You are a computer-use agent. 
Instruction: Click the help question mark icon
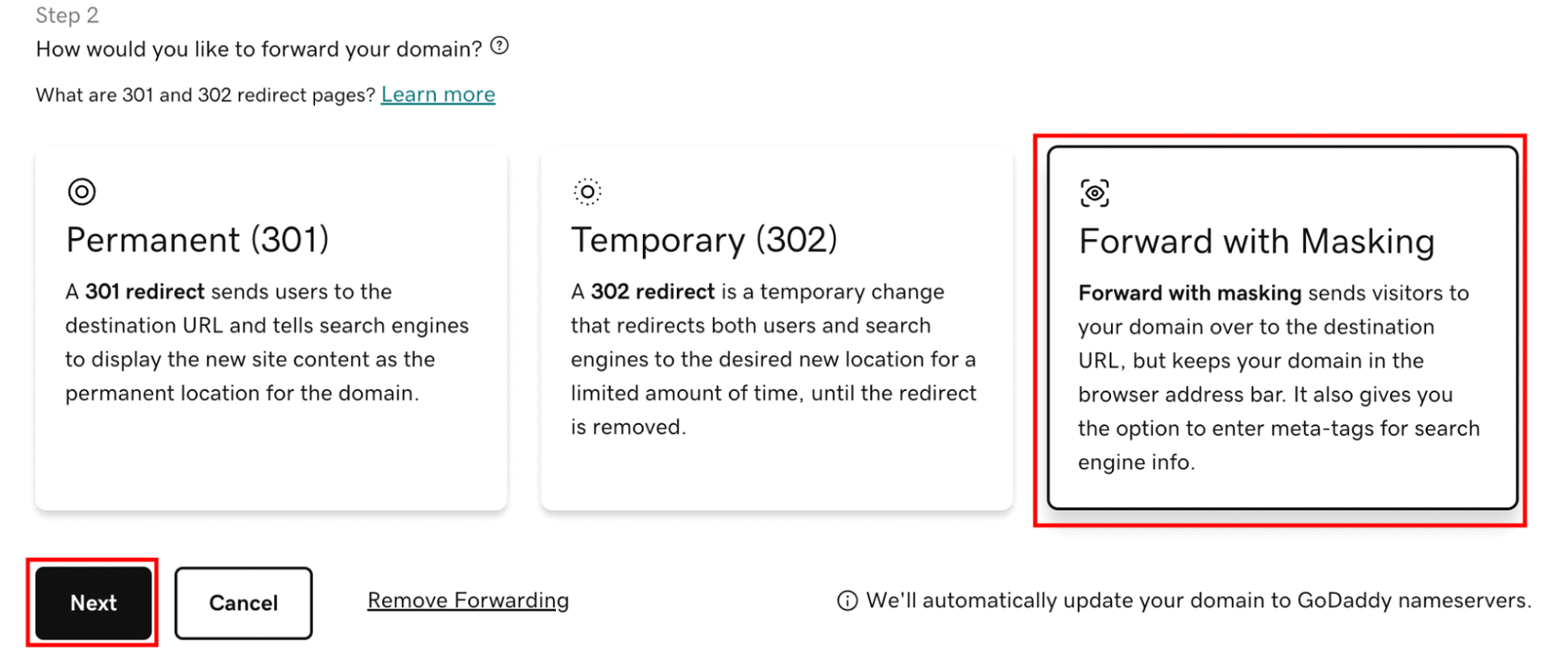[500, 46]
